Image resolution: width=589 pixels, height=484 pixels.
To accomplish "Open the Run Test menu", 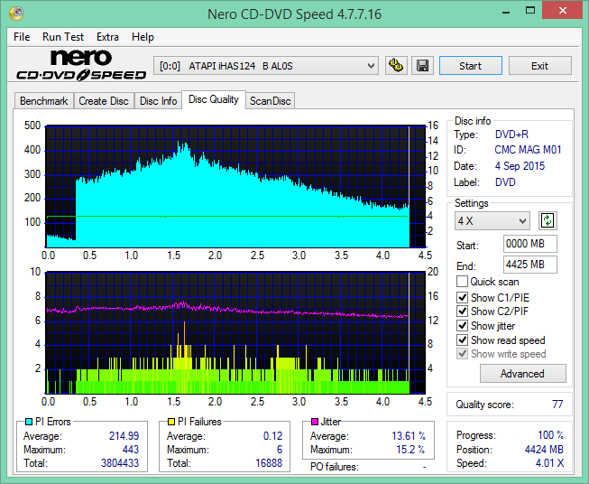I will click(63, 37).
